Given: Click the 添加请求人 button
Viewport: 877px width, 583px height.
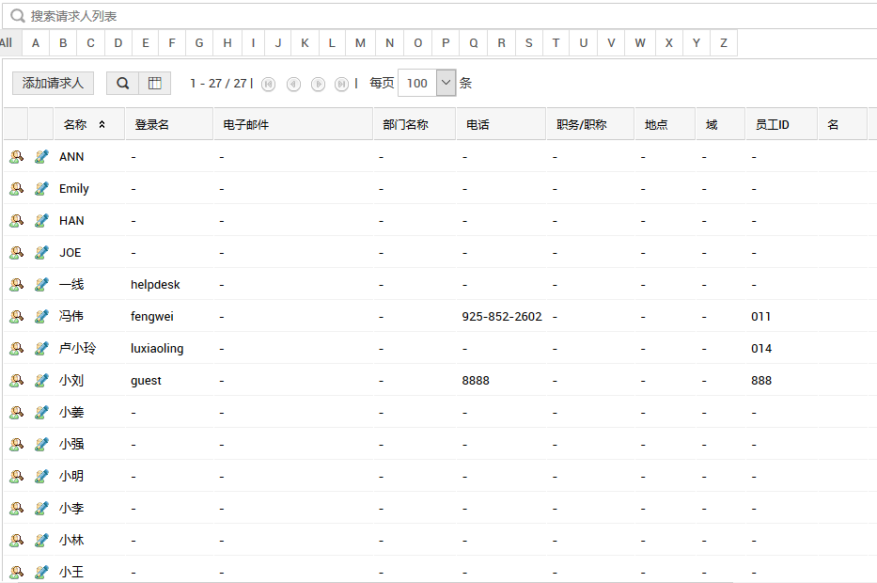Looking at the screenshot, I should (x=54, y=84).
